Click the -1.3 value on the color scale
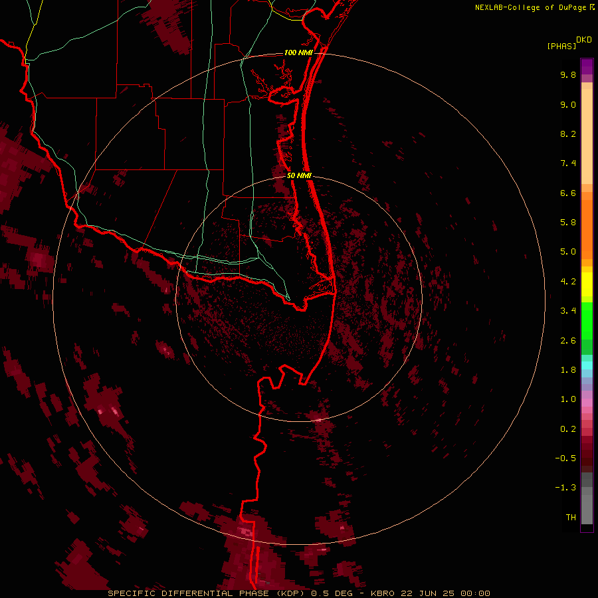The width and height of the screenshot is (598, 598). [565, 488]
